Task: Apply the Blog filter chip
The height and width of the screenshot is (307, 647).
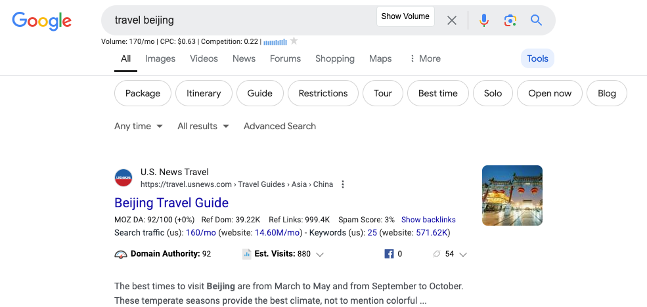Action: (606, 93)
